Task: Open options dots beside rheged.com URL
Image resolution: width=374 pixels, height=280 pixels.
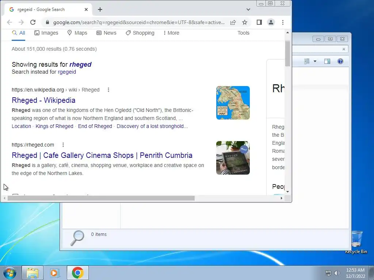Action: coord(63,145)
